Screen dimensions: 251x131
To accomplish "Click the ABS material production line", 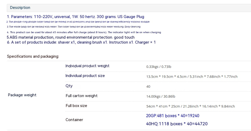I will click(71, 37).
